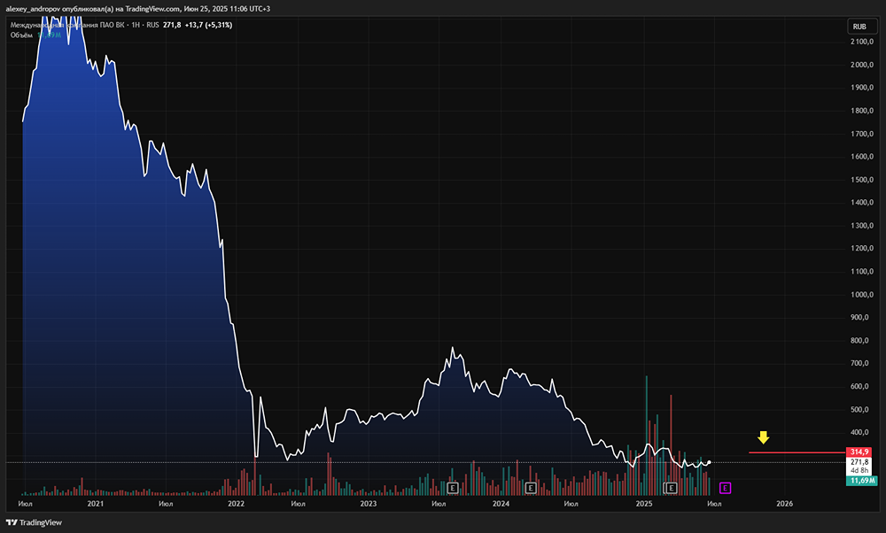The image size is (886, 533).
Task: Click the 1 500,0 price axis label
Action: [x=862, y=180]
